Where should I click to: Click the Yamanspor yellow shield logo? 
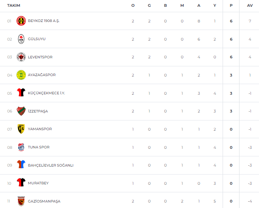pyautogui.click(x=21, y=129)
